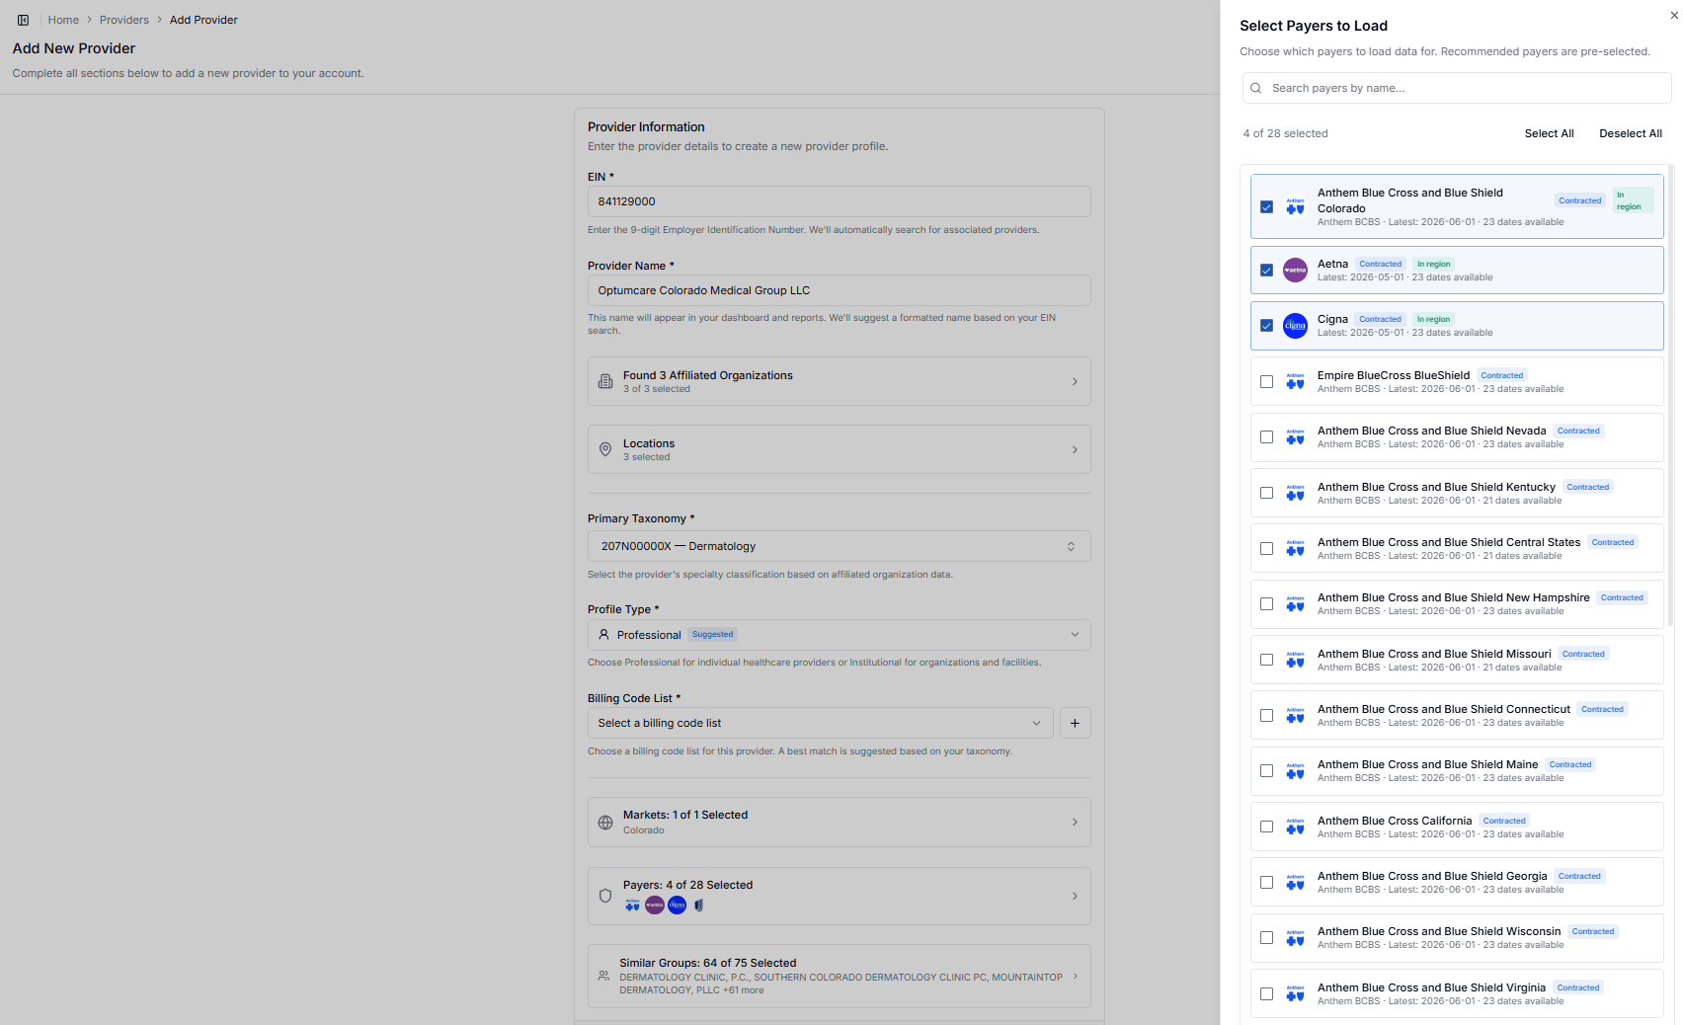The height and width of the screenshot is (1025, 1683).
Task: Expand Found 3 Affiliated Organizations chevron
Action: [x=1075, y=381]
